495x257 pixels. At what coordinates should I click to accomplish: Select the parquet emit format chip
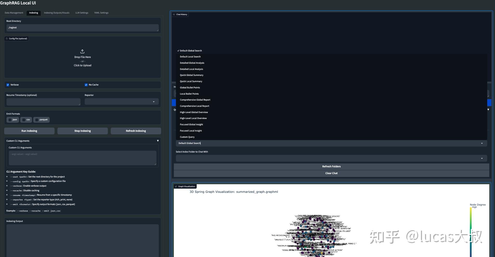click(x=36, y=120)
